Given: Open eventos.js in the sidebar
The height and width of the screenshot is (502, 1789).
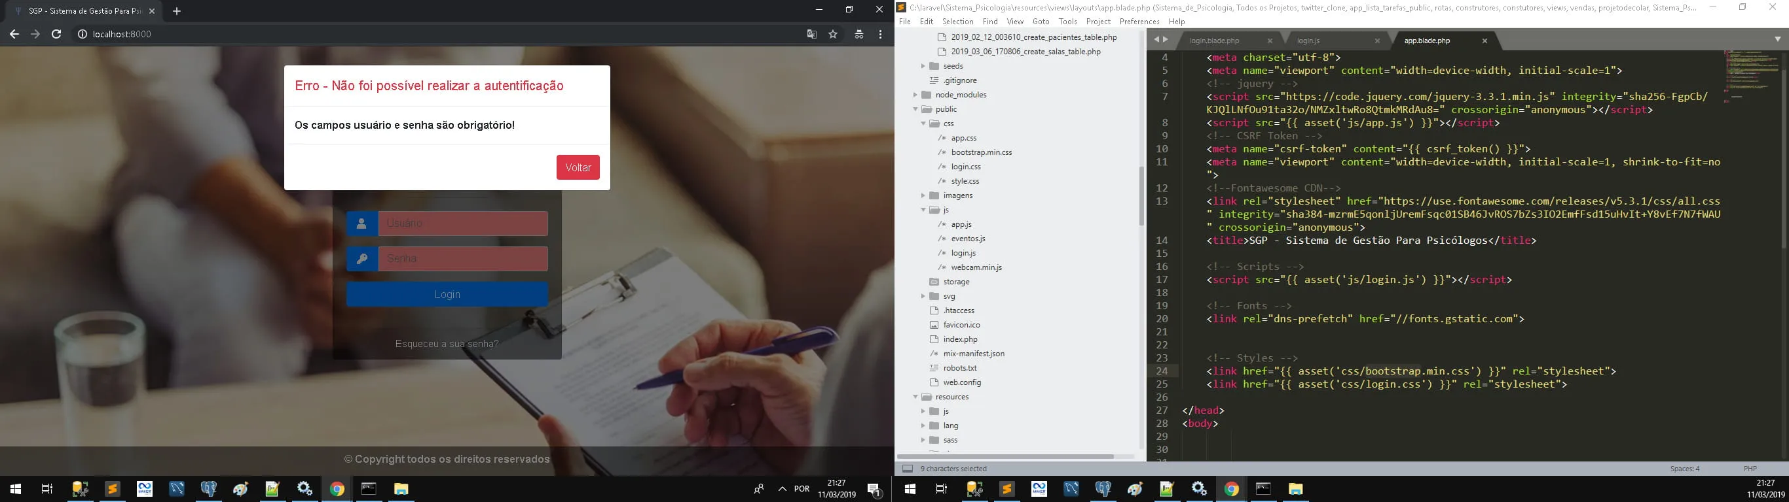Looking at the screenshot, I should (968, 239).
